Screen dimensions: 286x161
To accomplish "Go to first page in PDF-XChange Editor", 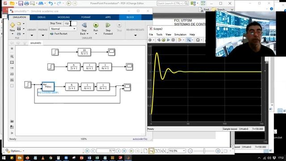I will pyautogui.click(x=87, y=151).
